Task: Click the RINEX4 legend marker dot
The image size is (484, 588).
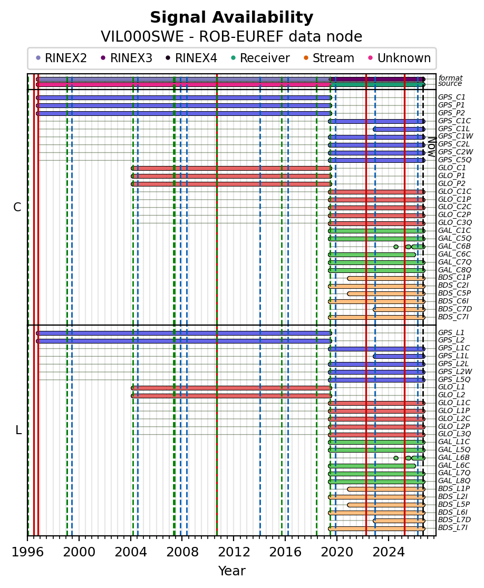Action: 168,58
